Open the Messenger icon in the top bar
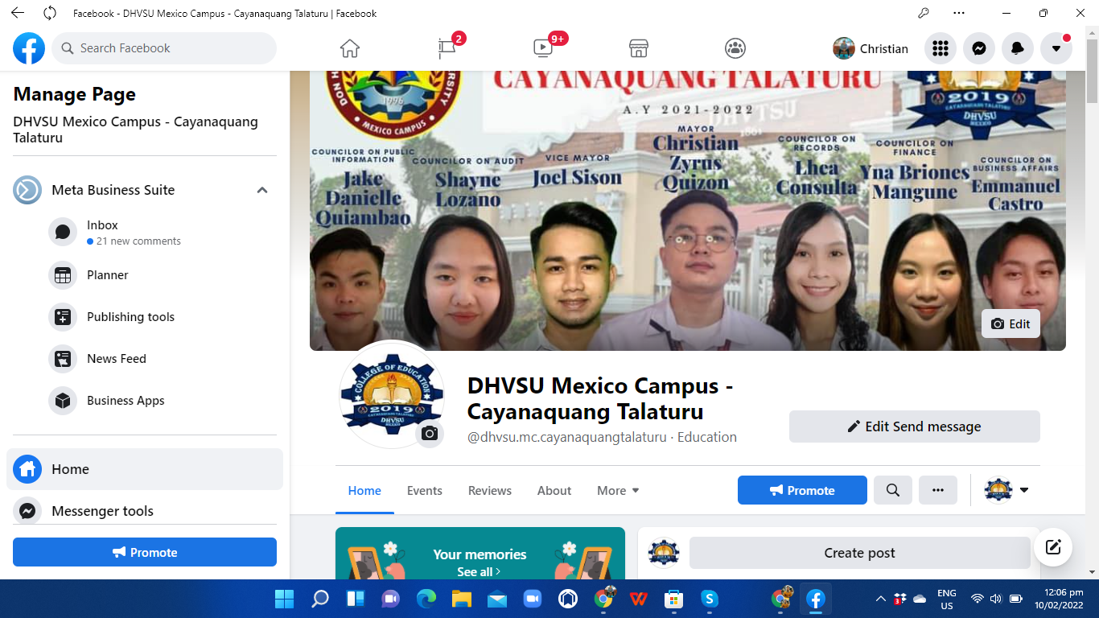The height and width of the screenshot is (618, 1099). (979, 48)
